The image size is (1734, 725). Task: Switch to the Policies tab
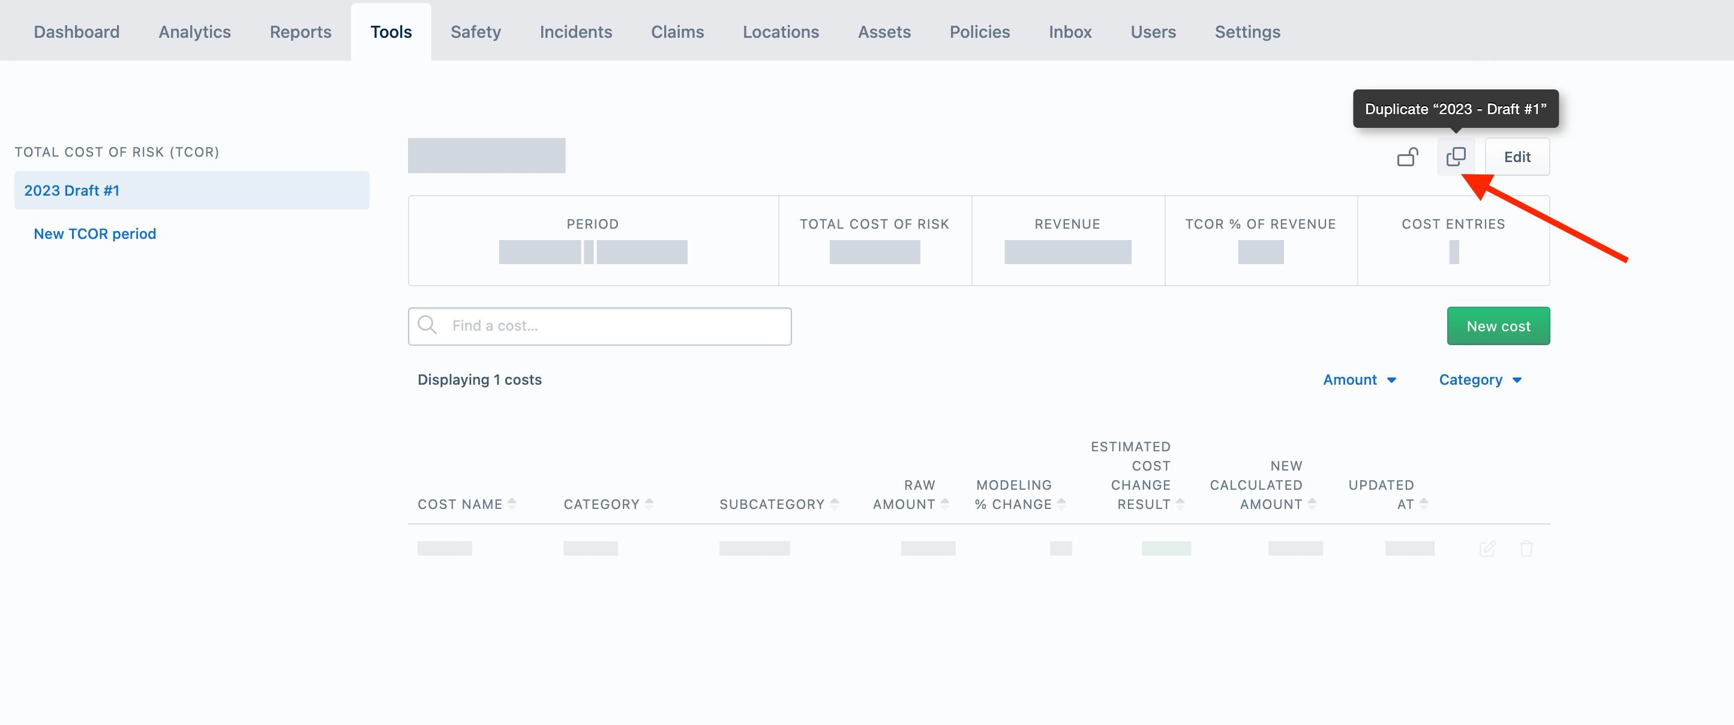pos(979,32)
